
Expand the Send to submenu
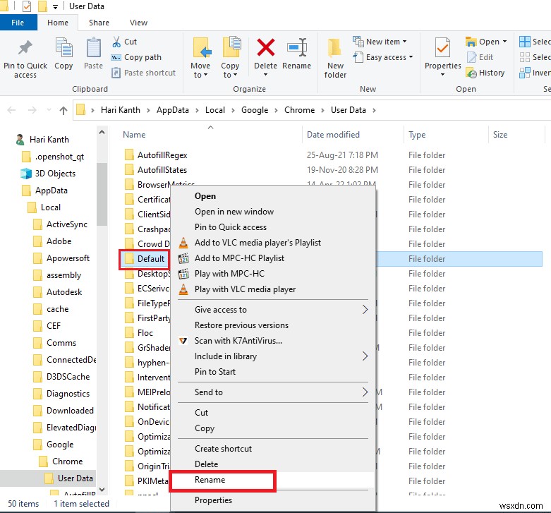(365, 392)
